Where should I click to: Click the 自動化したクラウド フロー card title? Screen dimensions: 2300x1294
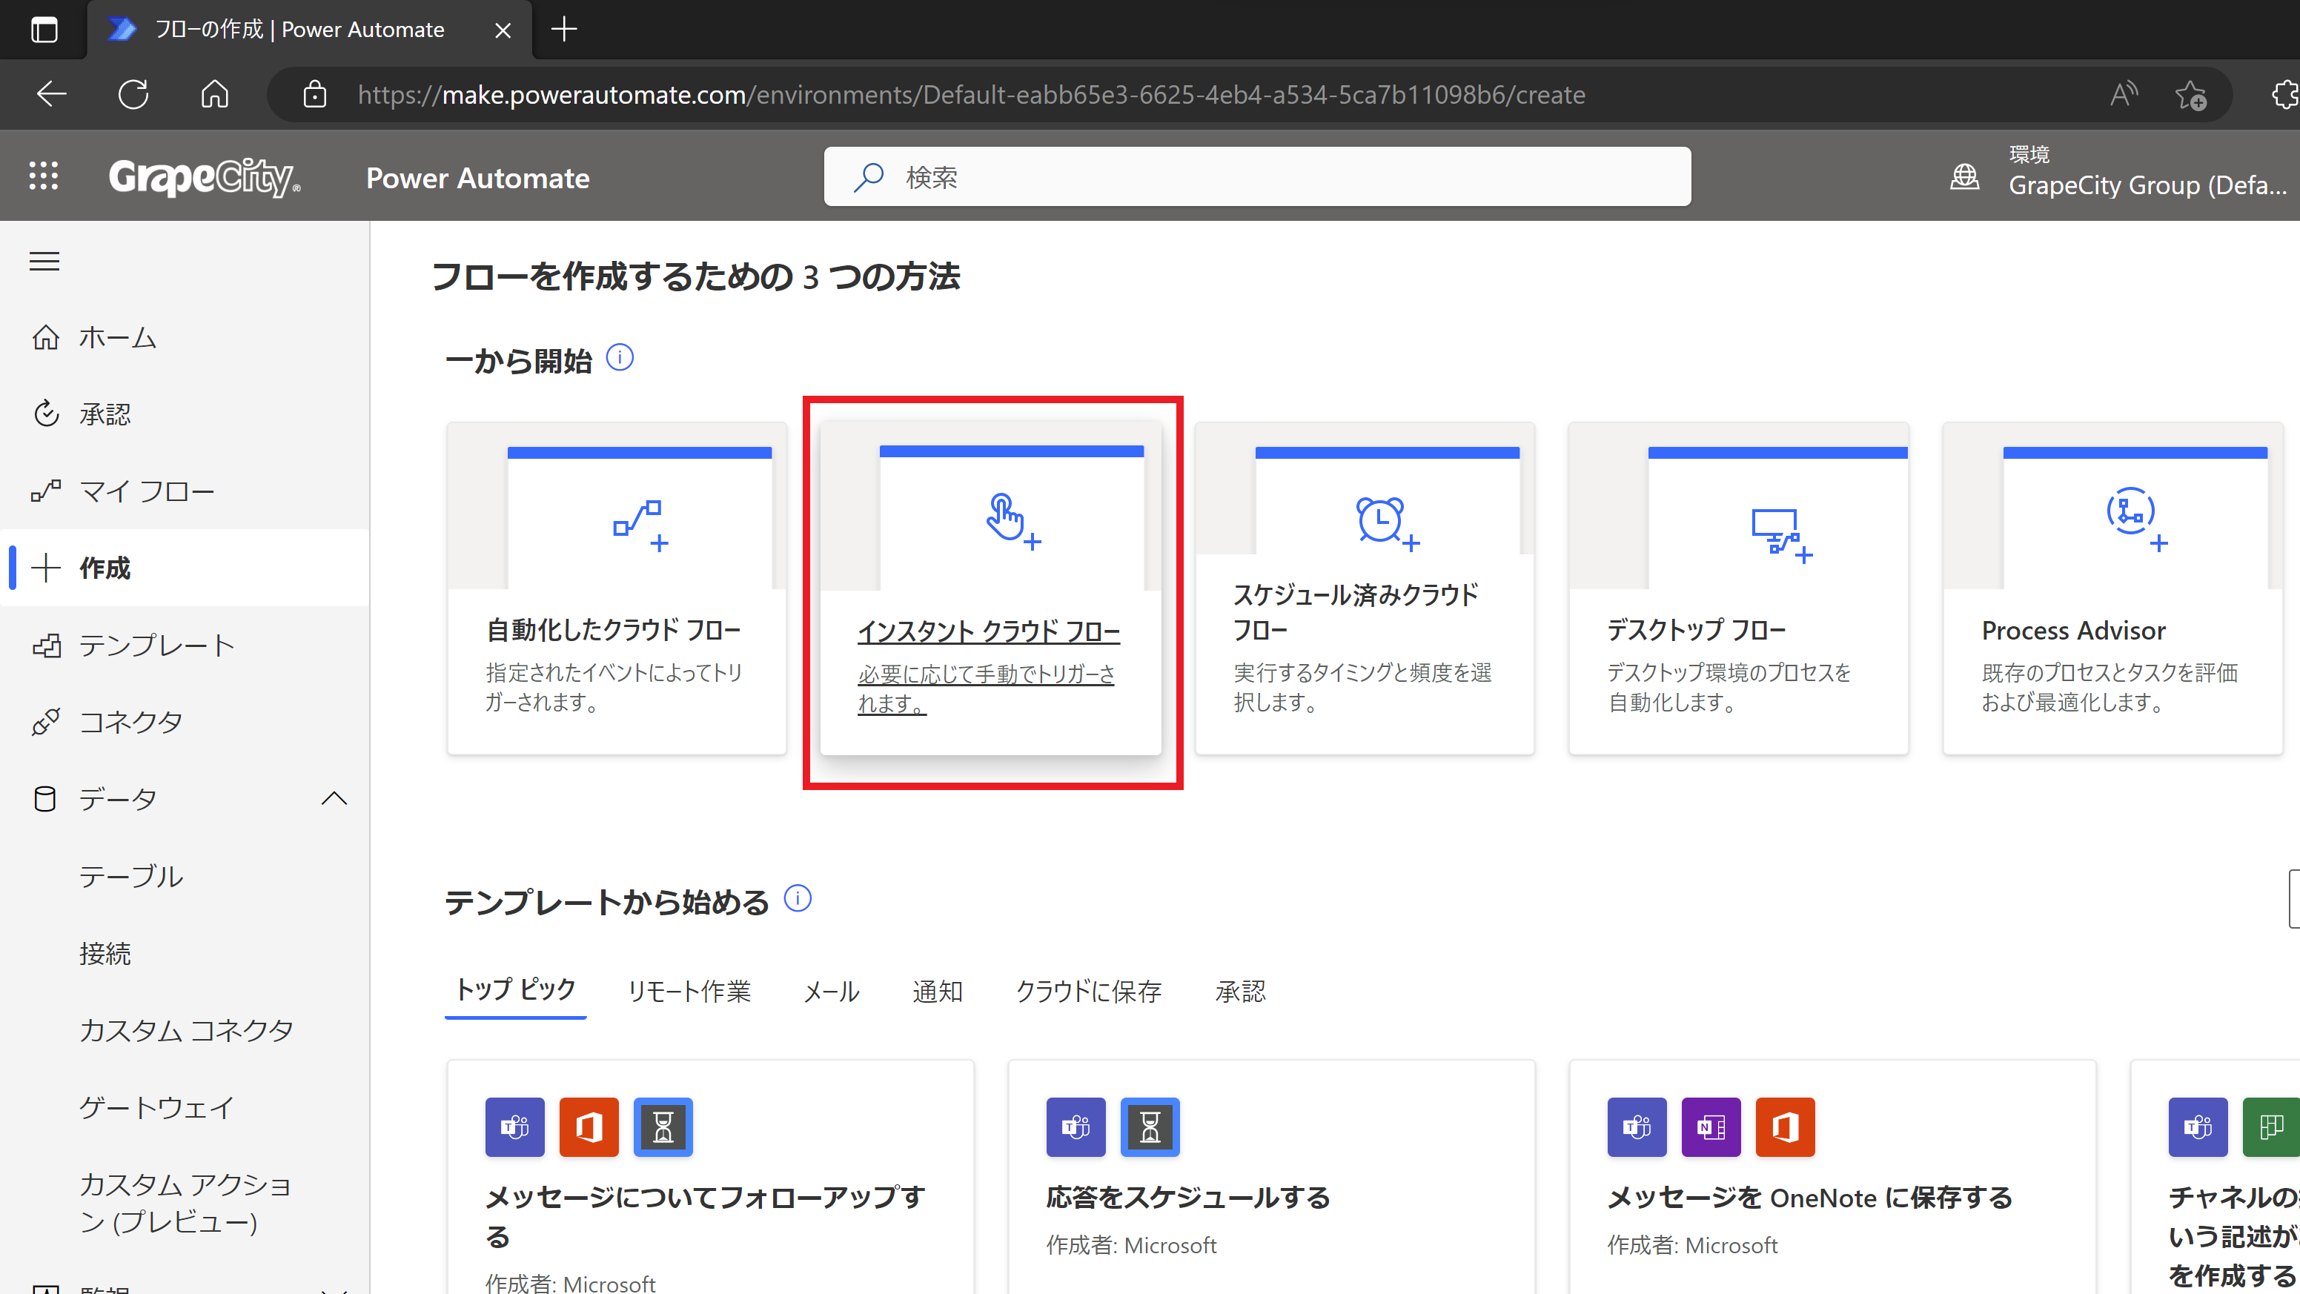614,631
